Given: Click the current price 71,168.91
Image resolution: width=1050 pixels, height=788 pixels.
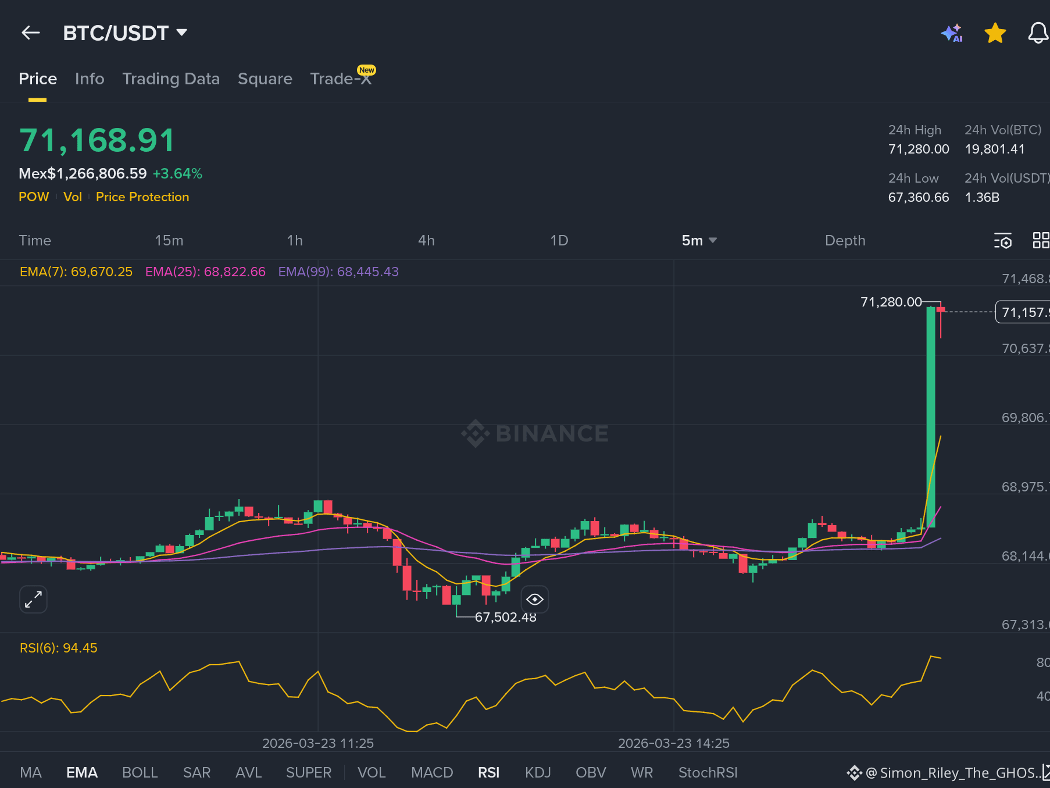Looking at the screenshot, I should tap(97, 141).
